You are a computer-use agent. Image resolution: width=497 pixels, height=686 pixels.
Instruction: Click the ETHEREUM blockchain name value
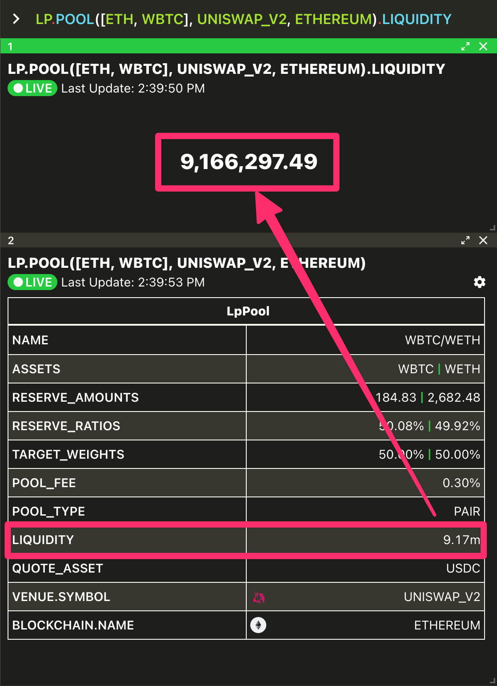447,625
